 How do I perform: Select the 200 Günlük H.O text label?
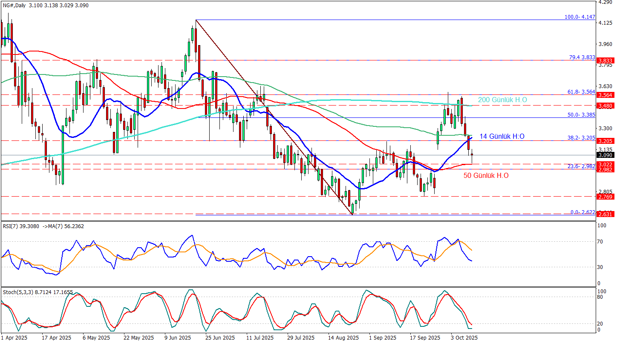502,100
